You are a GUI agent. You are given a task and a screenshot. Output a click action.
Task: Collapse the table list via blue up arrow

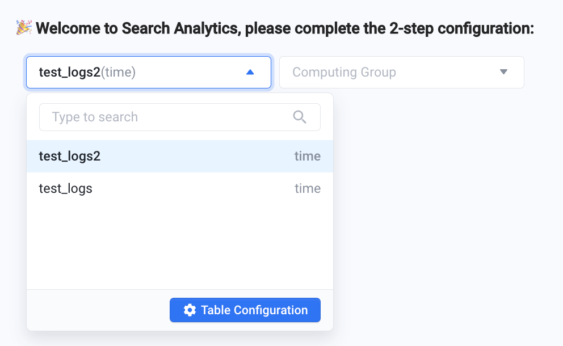click(x=250, y=72)
